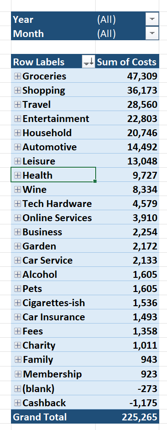The height and width of the screenshot is (430, 167).
Task: Expand the Cashback row
Action: [x=17, y=403]
